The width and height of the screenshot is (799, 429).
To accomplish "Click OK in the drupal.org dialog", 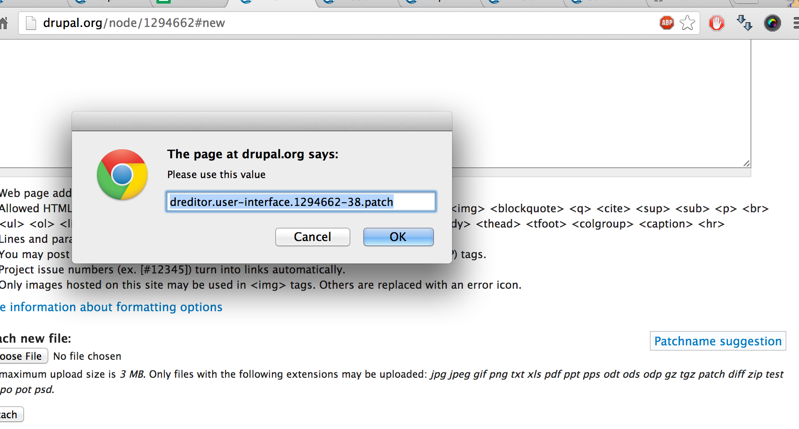I will coord(398,237).
